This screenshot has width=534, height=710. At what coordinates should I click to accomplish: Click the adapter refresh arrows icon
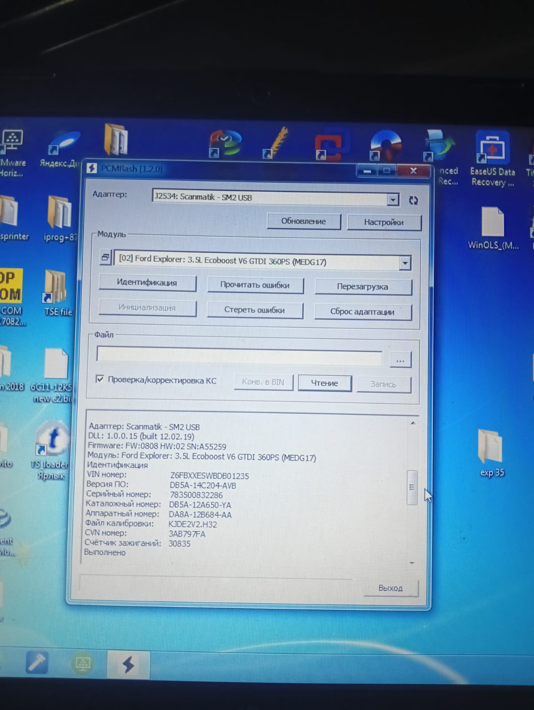(413, 201)
